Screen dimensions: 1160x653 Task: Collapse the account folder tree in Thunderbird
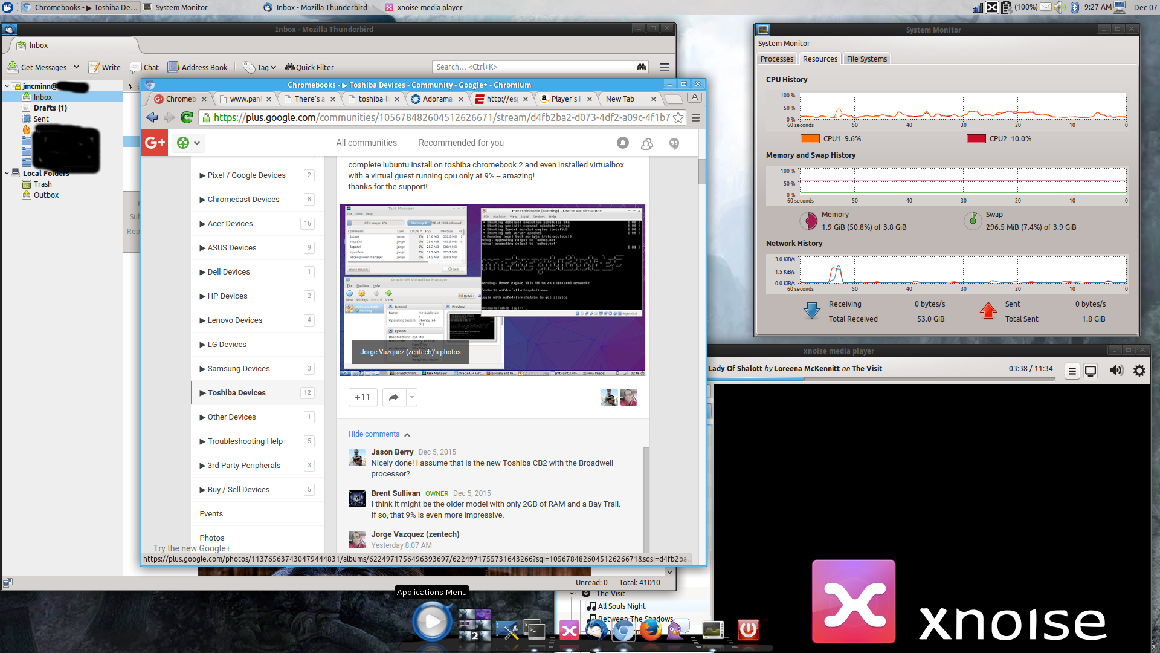(7, 86)
